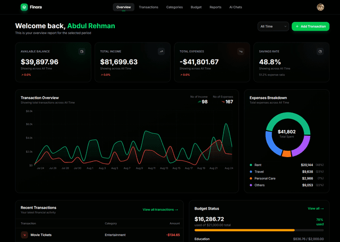Screen dimensions: 340x242
Task: Click the Movie Tickets transaction row name
Action: click(41, 235)
